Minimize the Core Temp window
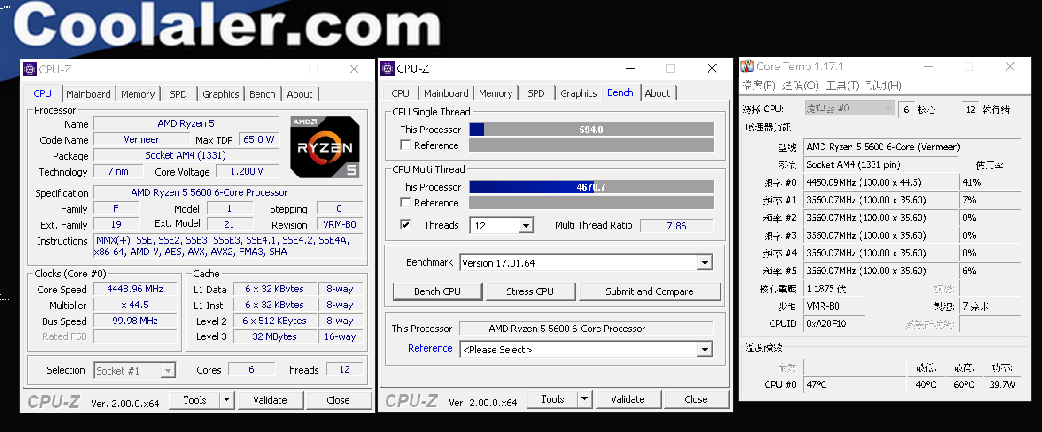 929,66
